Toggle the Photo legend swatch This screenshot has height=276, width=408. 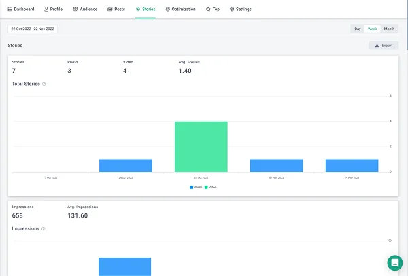click(192, 187)
